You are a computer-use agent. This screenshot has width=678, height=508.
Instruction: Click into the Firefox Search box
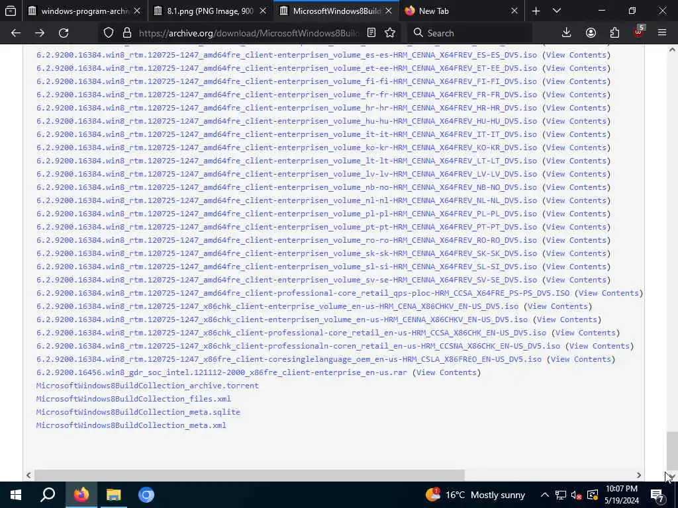pyautogui.click(x=470, y=33)
